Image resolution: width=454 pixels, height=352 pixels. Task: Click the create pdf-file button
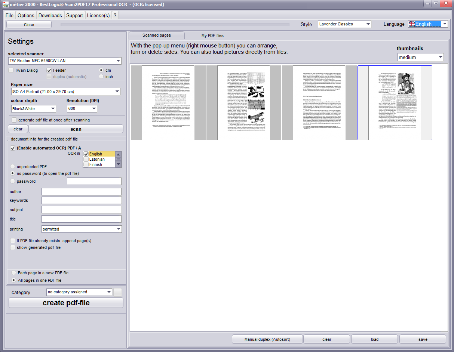(x=66, y=303)
